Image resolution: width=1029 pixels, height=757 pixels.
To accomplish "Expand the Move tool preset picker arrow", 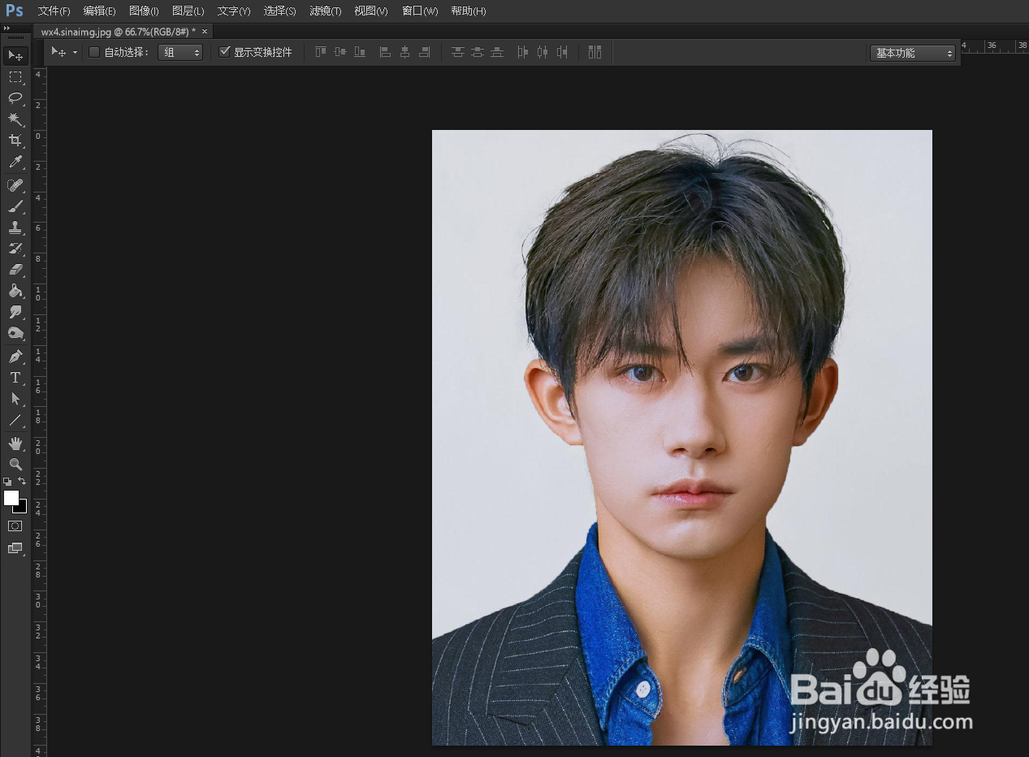I will point(74,51).
